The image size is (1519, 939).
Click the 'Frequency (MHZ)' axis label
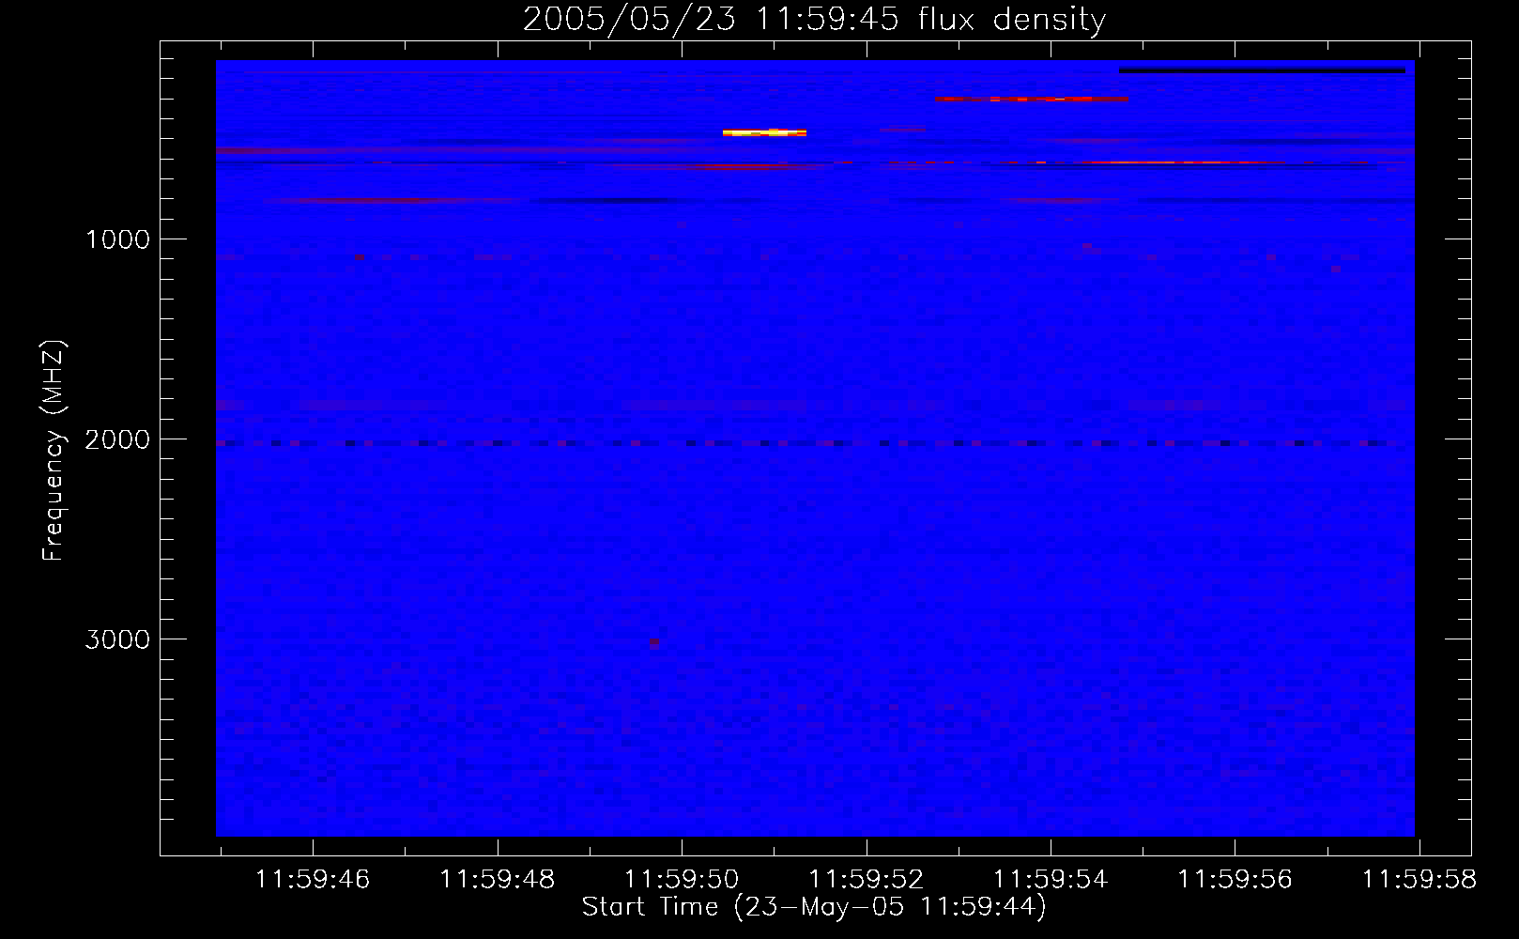(53, 451)
